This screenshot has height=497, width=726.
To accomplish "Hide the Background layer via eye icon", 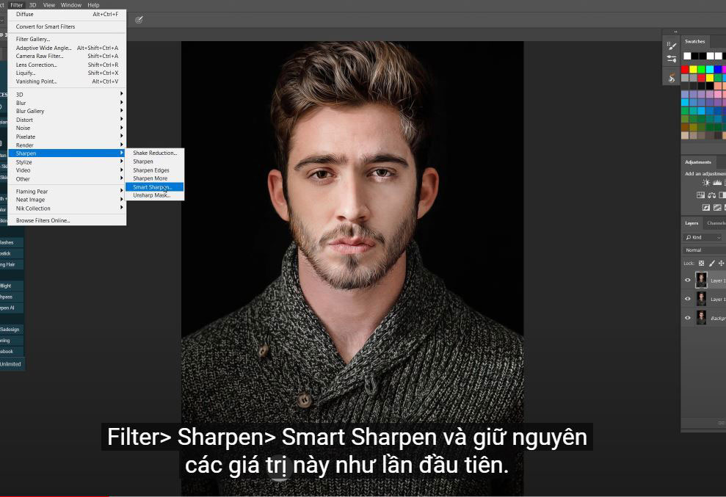I will (x=688, y=318).
